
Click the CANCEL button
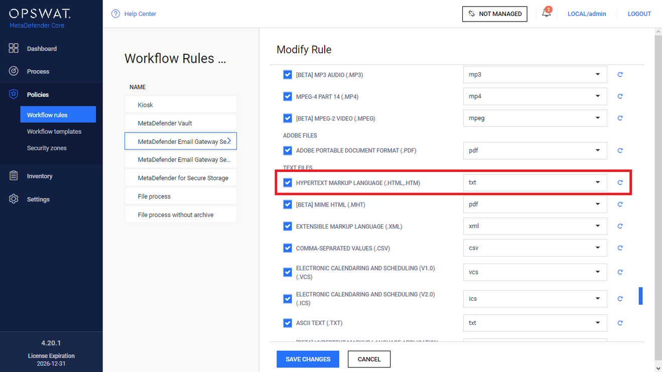[369, 359]
